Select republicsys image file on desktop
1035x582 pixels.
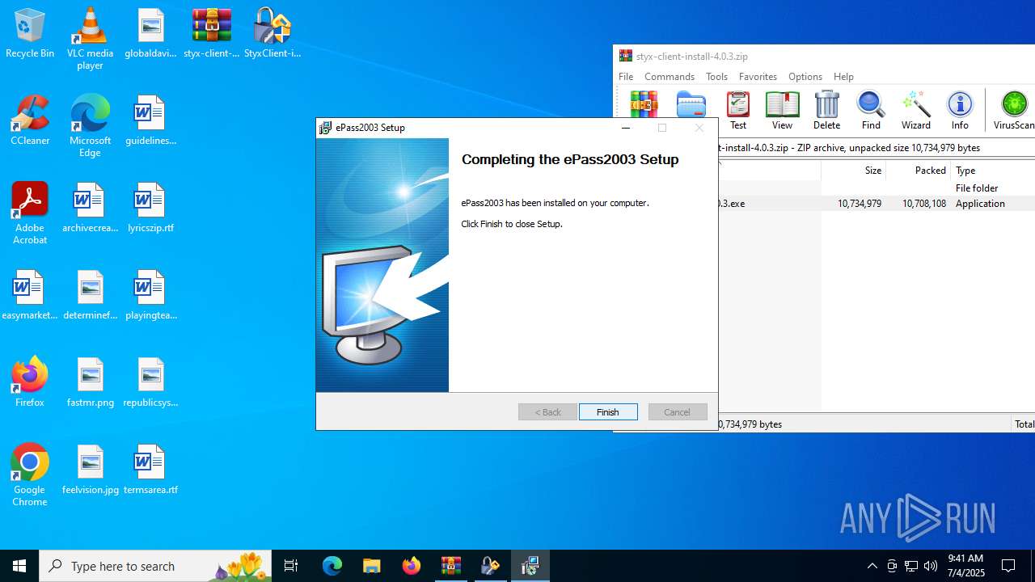tap(150, 383)
